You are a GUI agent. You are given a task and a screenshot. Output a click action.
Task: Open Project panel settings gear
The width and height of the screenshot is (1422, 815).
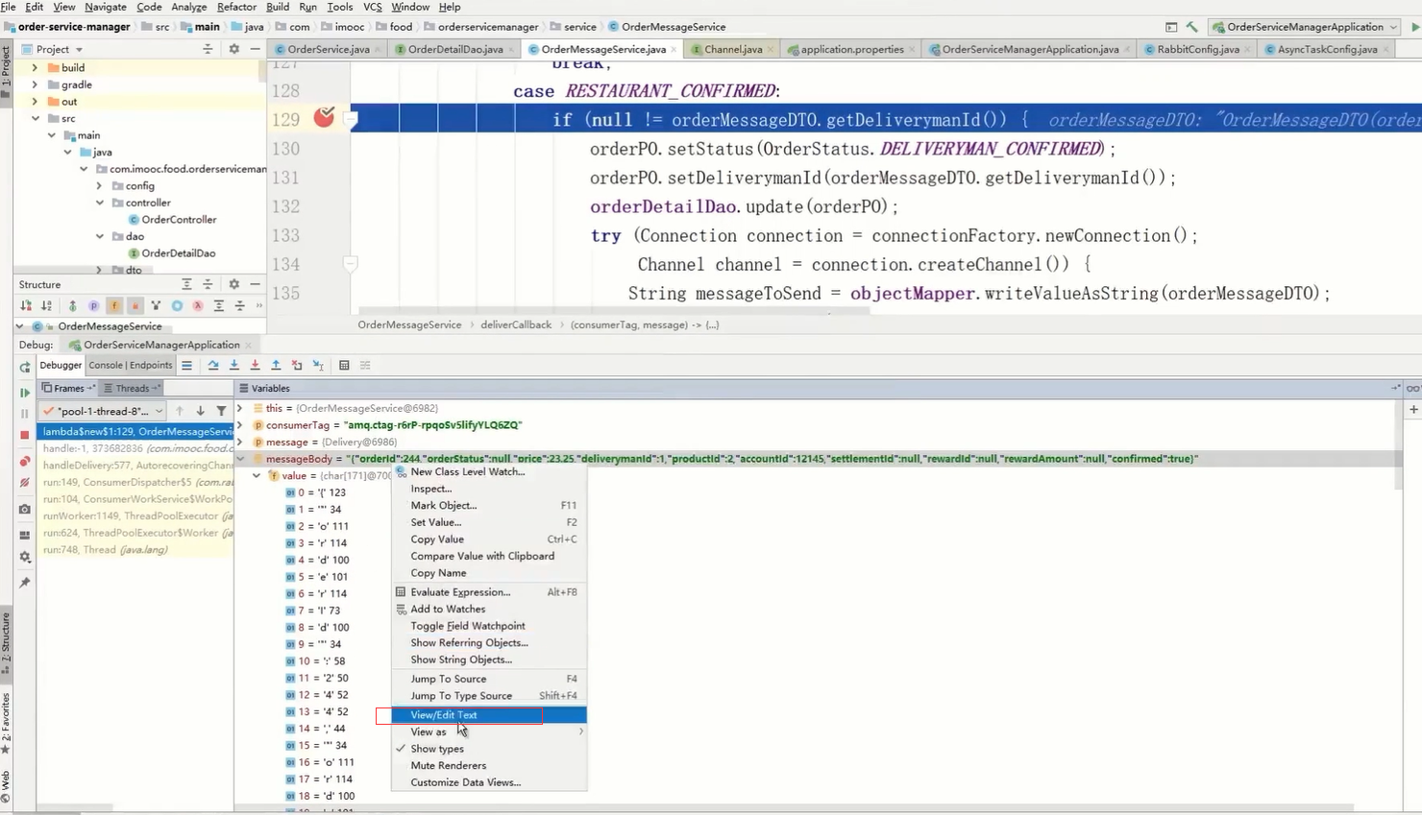point(233,49)
